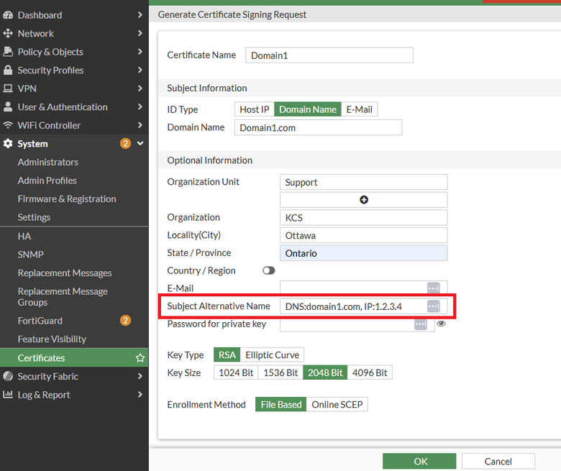Screen dimensions: 561x471
Task: Click the Security Fabric icon
Action: click(x=8, y=376)
